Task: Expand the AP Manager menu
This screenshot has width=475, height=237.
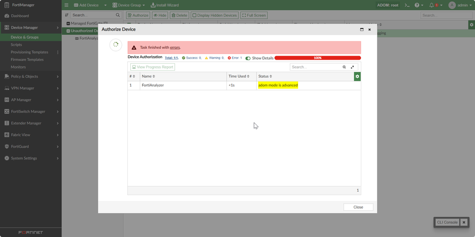Action: pos(58,100)
